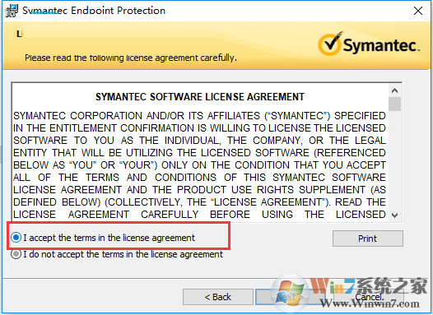Viewport: 433px width, 315px height.
Task: Click the Symantec wordmark in banner
Action: [x=381, y=45]
